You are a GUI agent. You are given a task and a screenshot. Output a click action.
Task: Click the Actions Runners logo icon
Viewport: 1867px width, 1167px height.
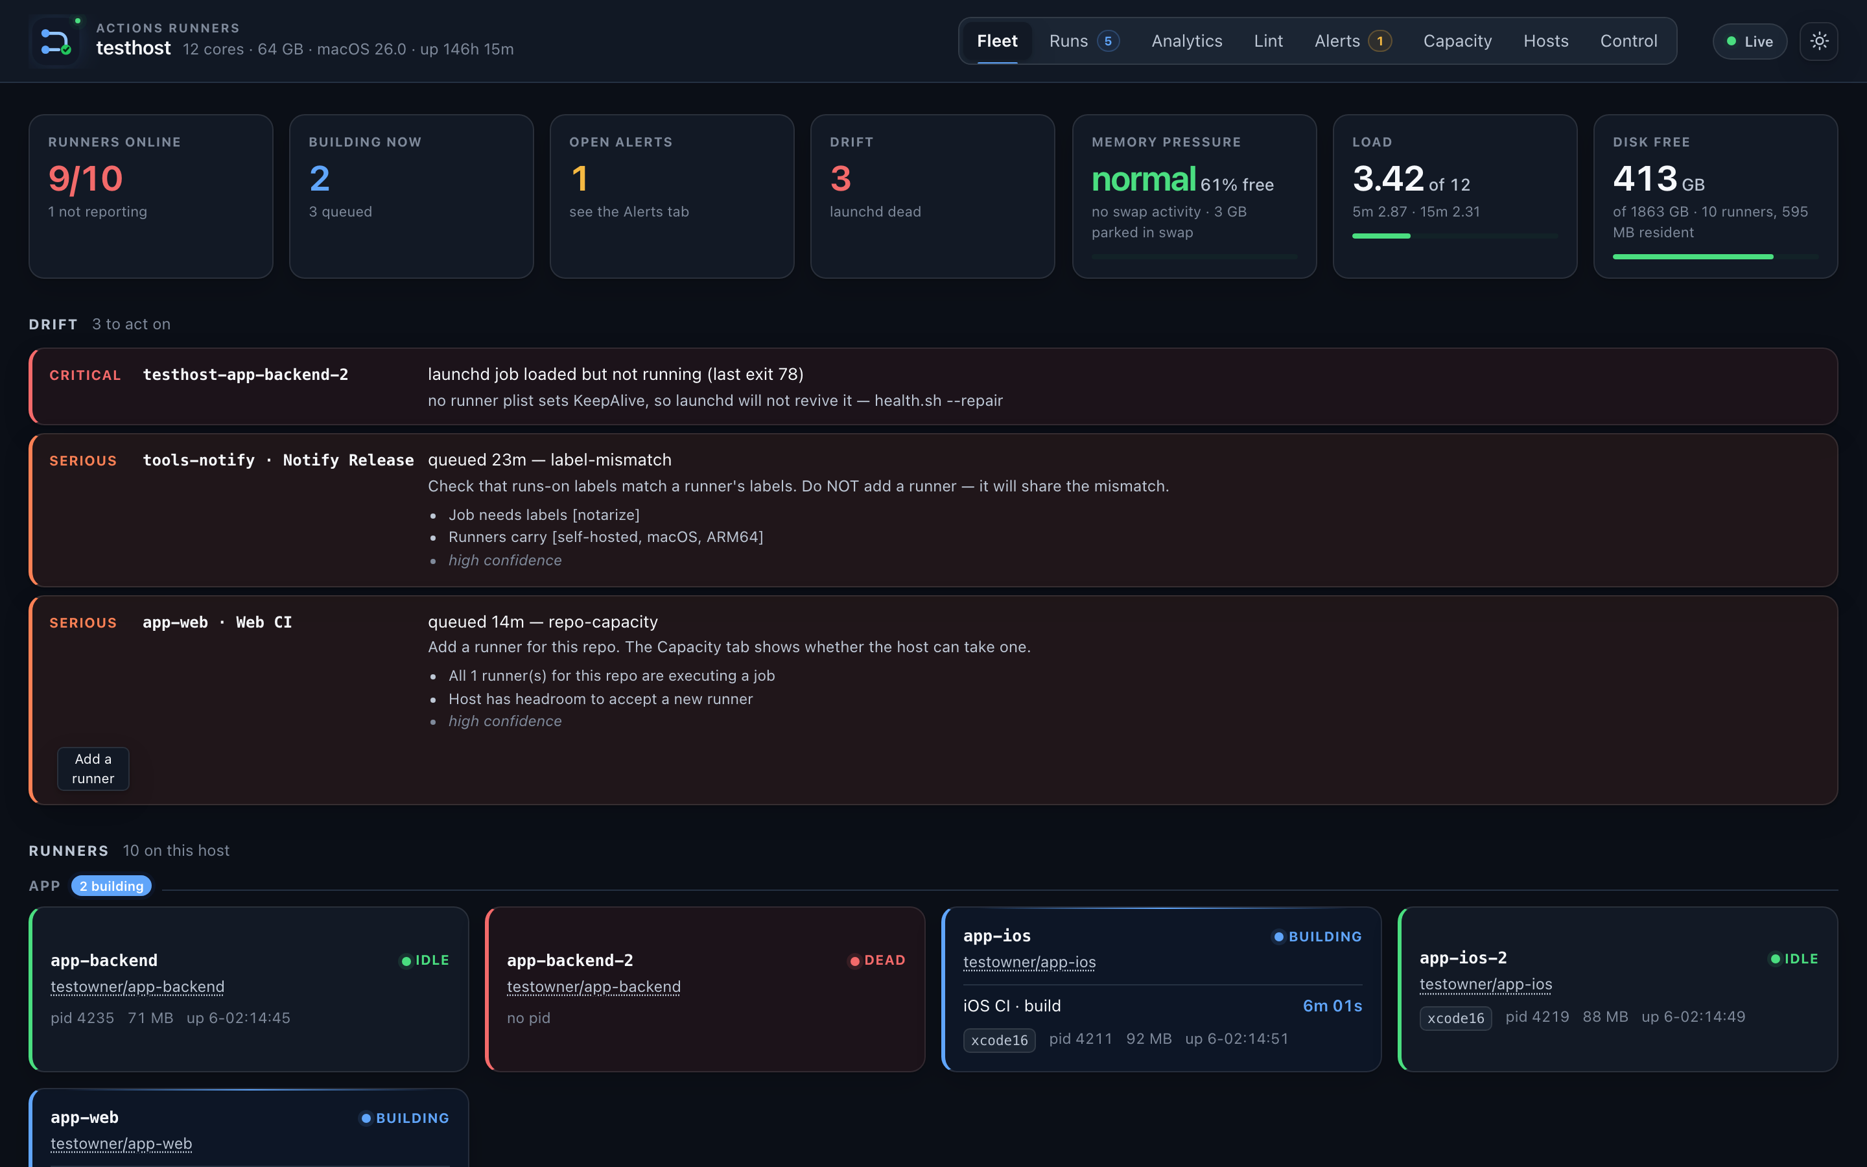click(x=56, y=41)
